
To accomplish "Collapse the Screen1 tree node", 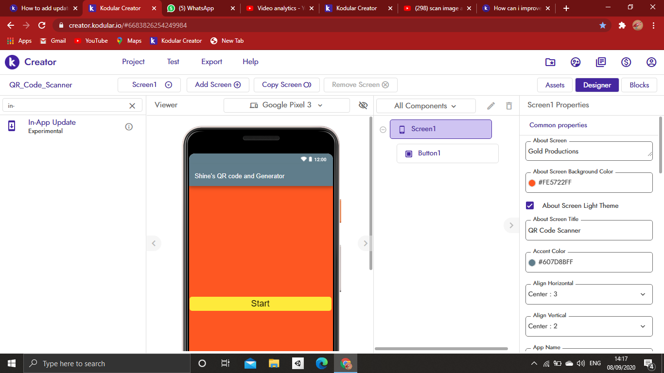I will 383,130.
